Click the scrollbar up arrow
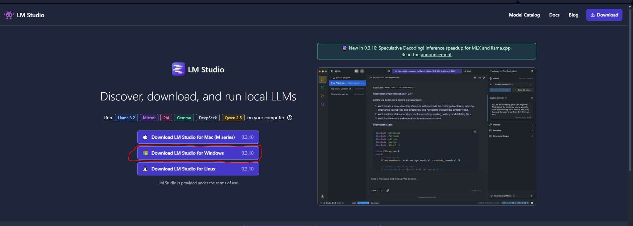Viewport: 633px width, 226px height. point(630,6)
